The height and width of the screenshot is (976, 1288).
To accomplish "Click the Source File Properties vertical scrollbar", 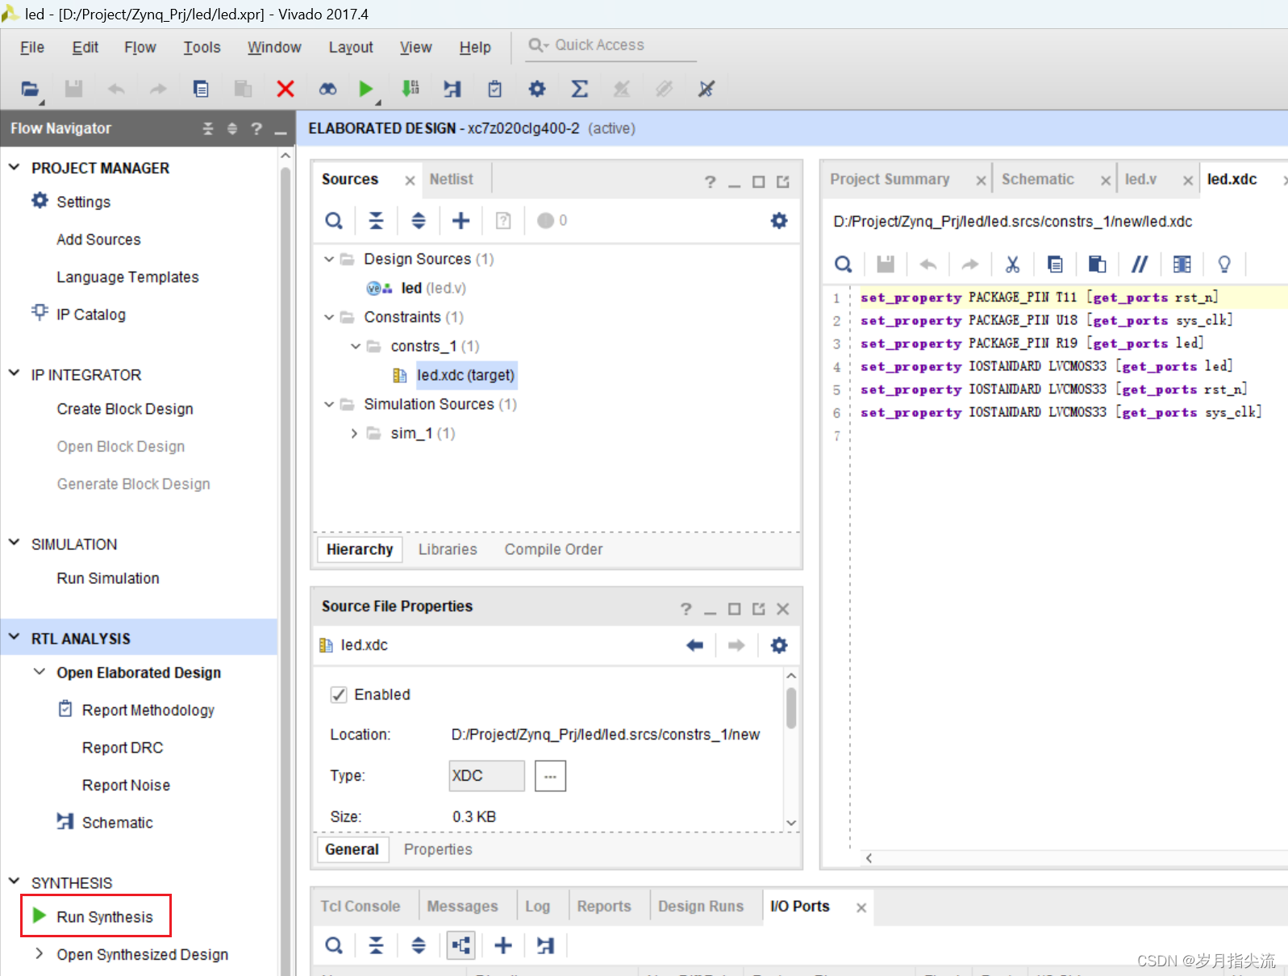I will 791,707.
